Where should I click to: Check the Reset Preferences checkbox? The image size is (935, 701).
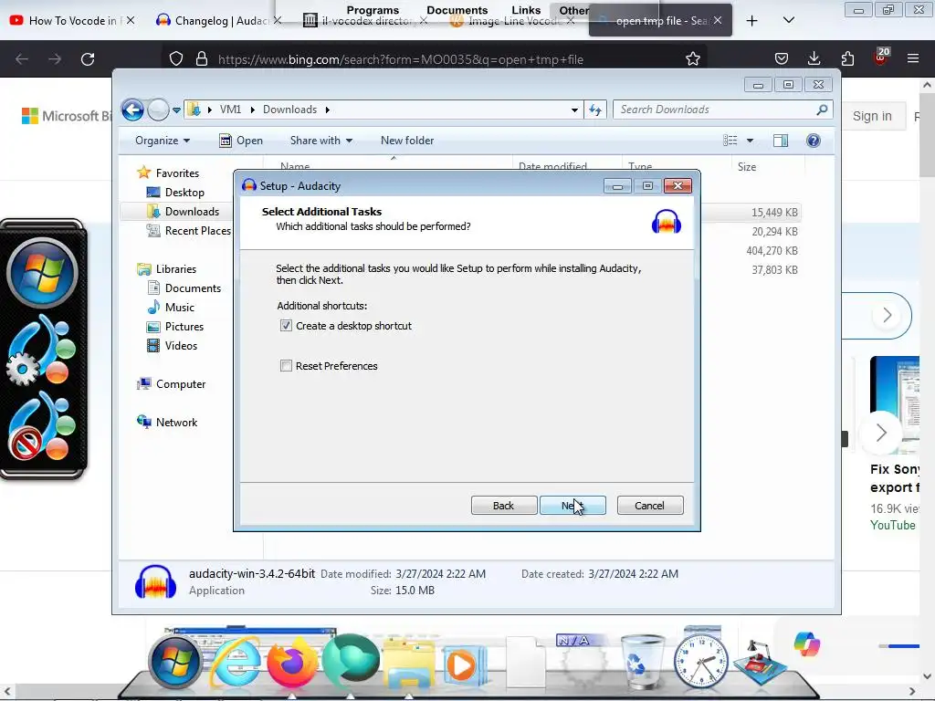click(286, 366)
